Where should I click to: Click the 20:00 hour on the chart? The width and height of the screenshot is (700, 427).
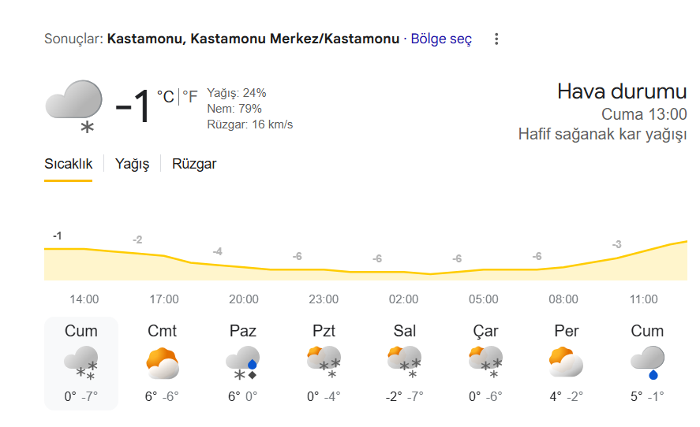coord(244,299)
